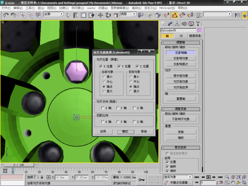Click the Undo arrow icon

[6, 15]
